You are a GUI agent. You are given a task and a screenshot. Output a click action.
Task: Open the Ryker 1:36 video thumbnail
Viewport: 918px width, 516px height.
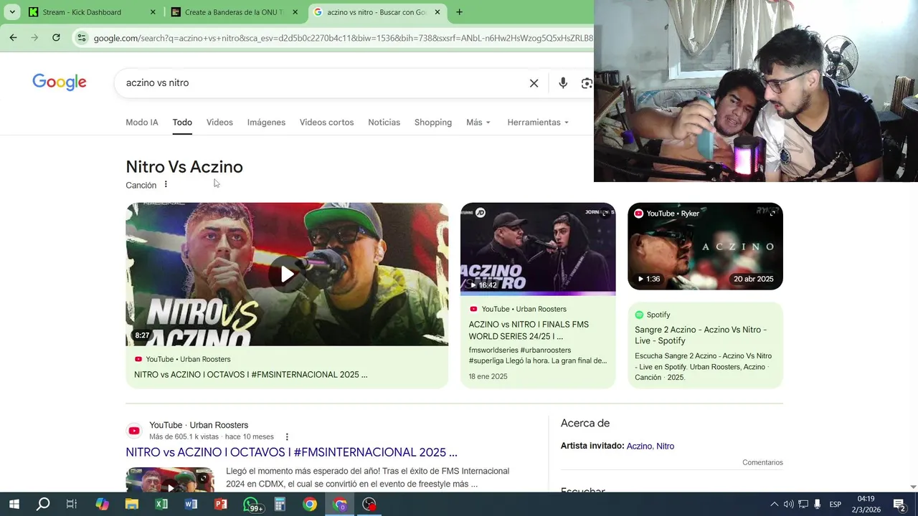(705, 247)
